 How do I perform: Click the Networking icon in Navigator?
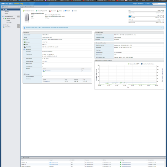(x=4, y=27)
